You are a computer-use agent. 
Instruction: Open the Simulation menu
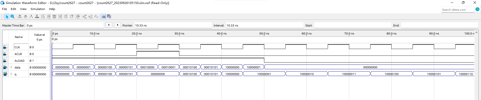tap(38, 9)
